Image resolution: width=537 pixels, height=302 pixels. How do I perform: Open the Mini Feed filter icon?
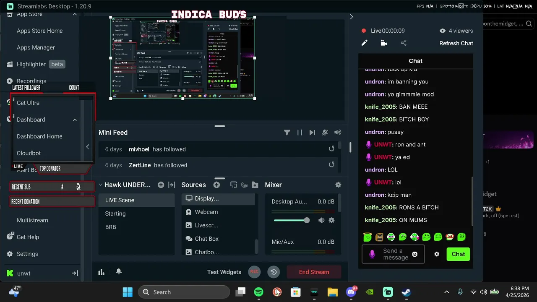click(287, 133)
